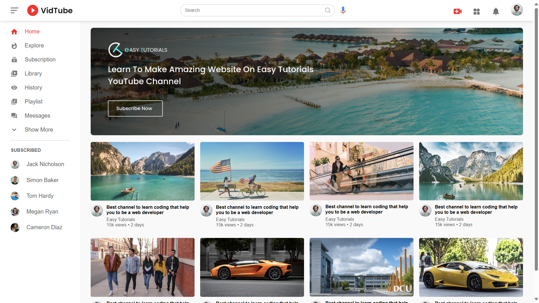Click the VidTube play logo
Viewport: 539px width, 303px height.
click(50, 10)
